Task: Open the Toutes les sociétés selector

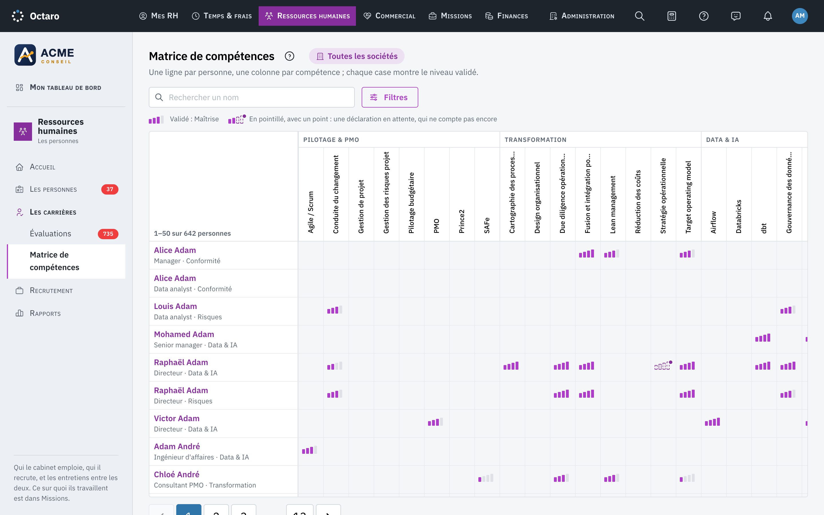Action: 356,56
